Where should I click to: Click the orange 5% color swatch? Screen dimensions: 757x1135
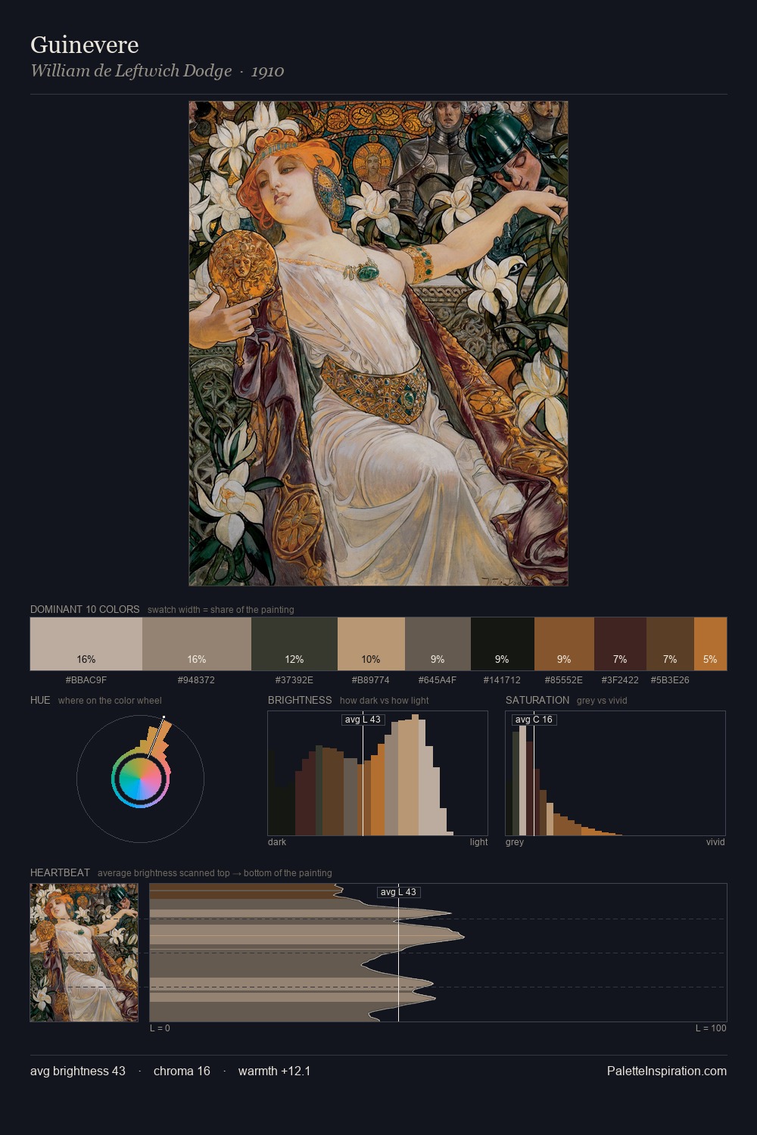710,644
